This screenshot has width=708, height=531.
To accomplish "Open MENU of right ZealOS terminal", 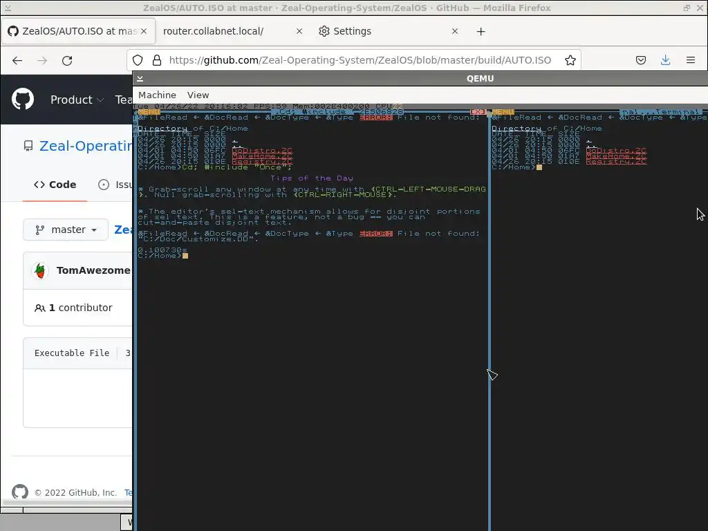I will tap(503, 111).
